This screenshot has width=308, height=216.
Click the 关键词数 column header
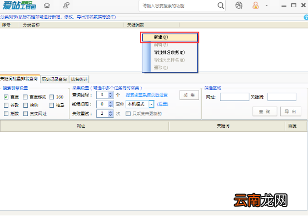(151, 25)
